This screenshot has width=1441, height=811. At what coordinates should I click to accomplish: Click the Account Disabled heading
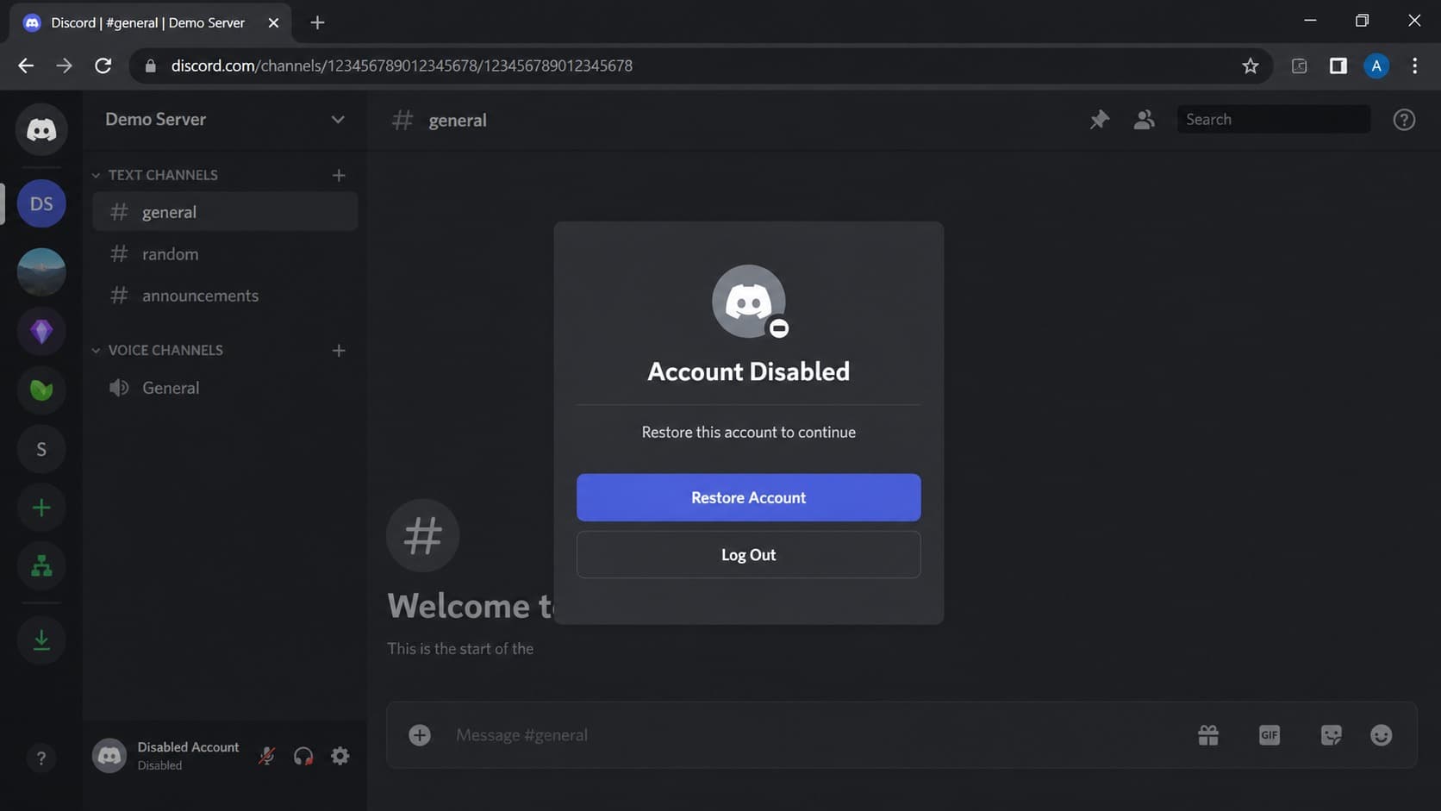click(x=749, y=371)
